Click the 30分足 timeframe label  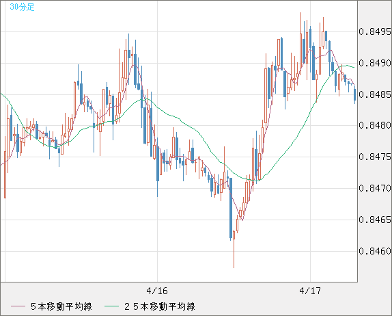pyautogui.click(x=22, y=7)
